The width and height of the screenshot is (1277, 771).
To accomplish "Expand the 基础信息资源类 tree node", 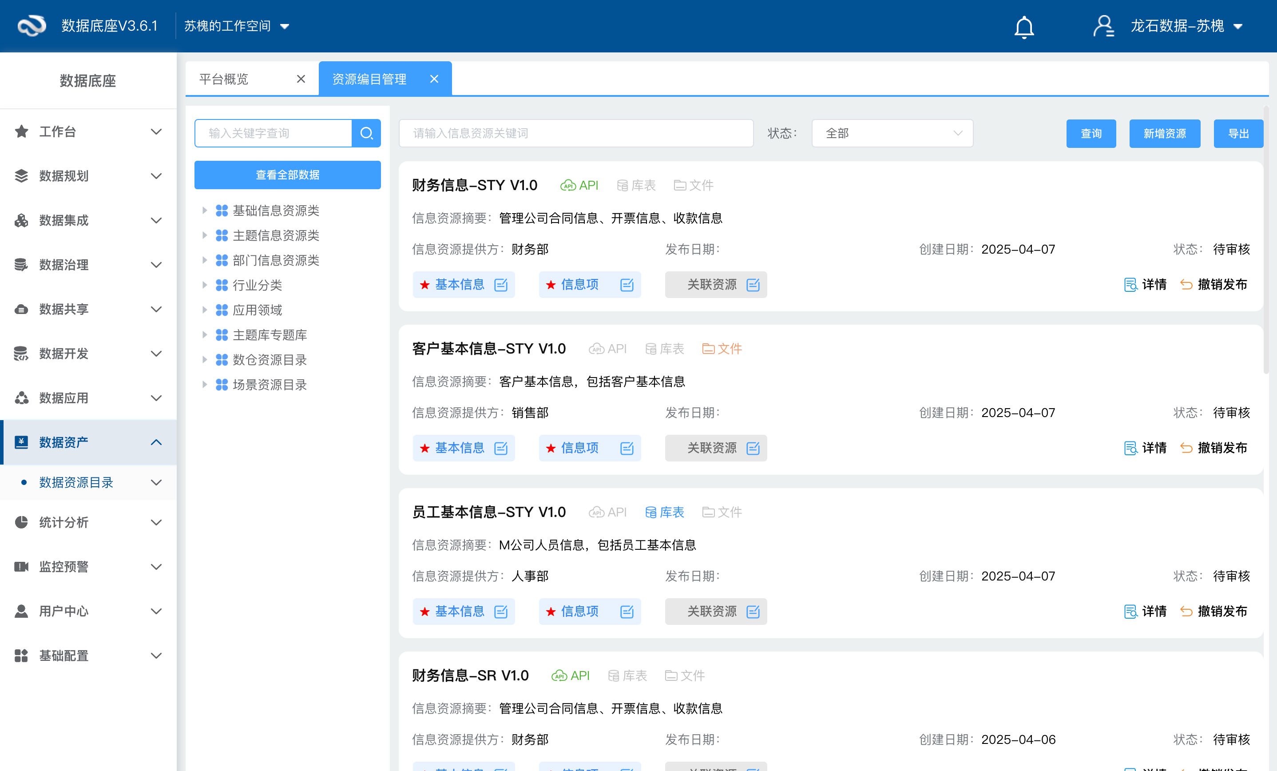I will click(204, 211).
